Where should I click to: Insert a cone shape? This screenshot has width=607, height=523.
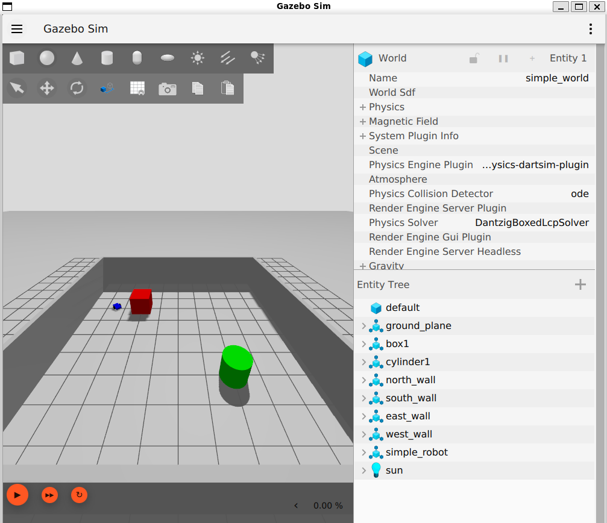click(77, 58)
